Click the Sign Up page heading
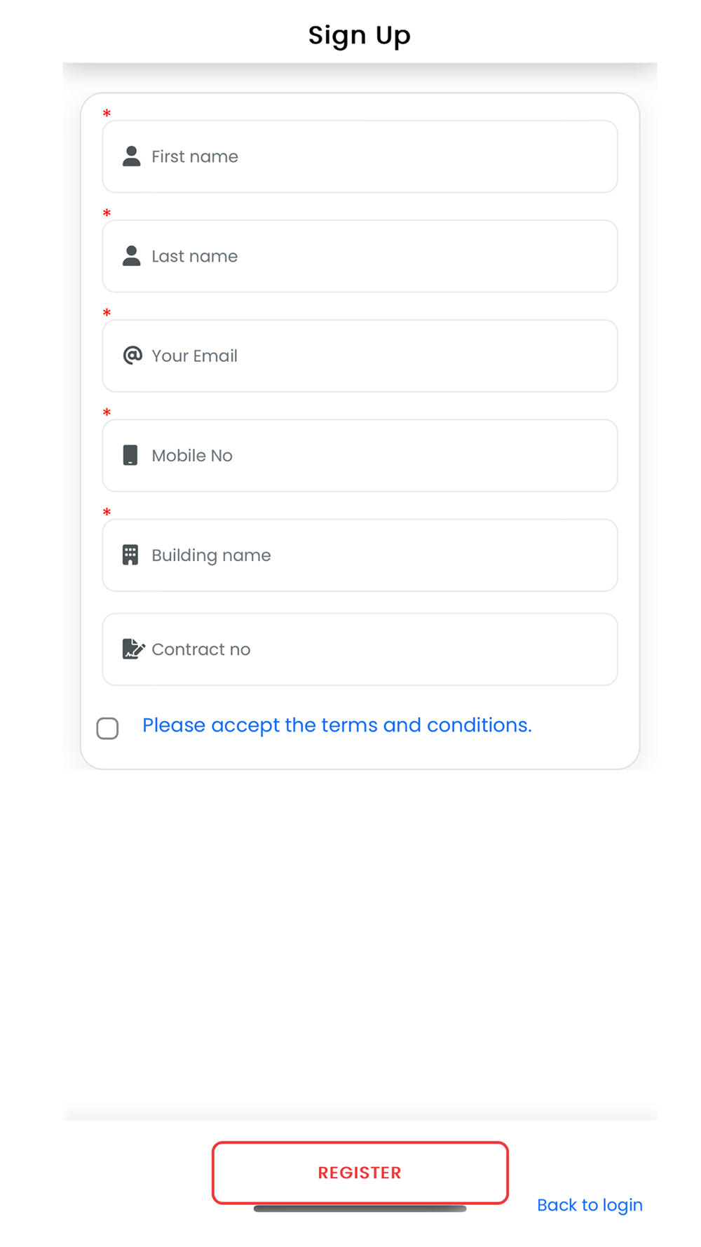 tap(359, 35)
